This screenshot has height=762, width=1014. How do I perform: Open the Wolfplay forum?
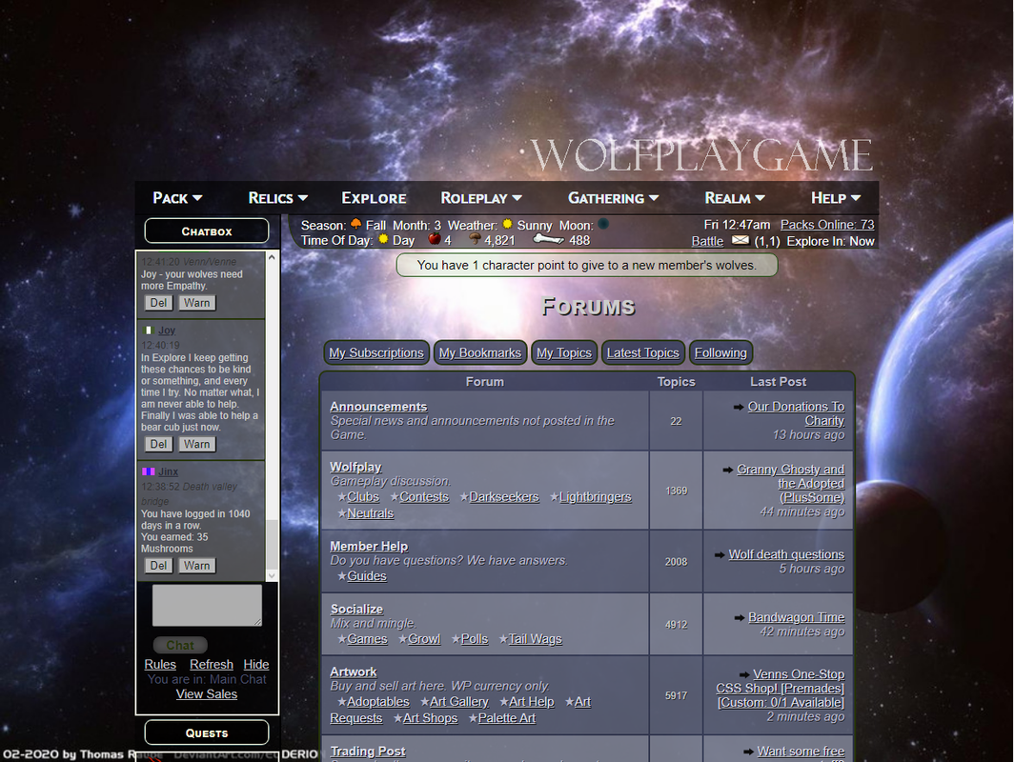pos(355,467)
